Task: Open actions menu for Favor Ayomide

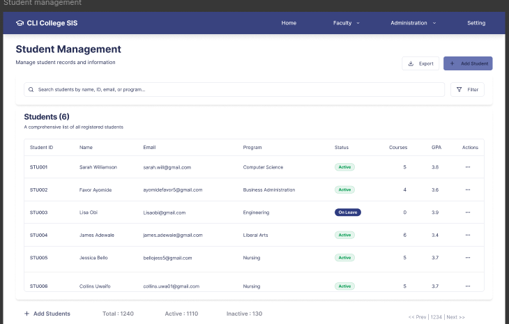Action: [x=468, y=190]
